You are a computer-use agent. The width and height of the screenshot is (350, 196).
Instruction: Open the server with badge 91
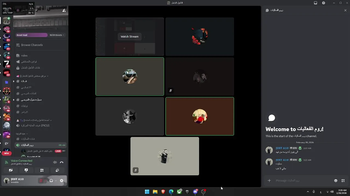[x=7, y=38]
